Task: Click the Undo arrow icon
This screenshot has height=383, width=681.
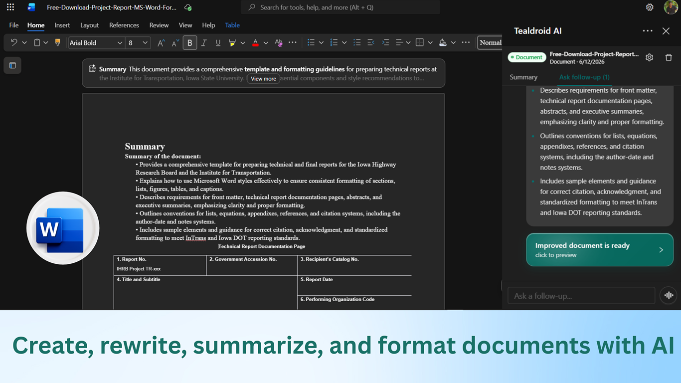Action: (14, 43)
